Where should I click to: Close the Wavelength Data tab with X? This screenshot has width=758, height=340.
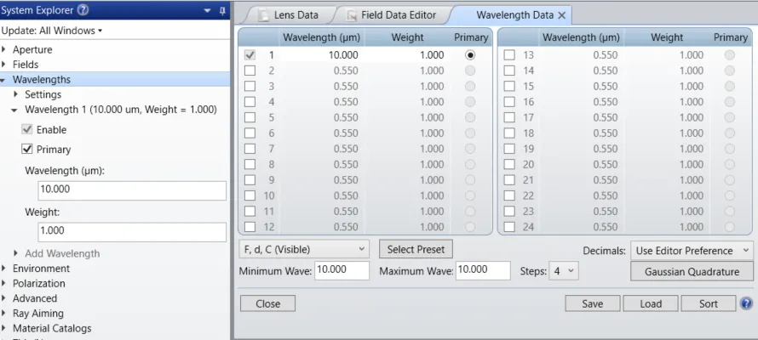[x=562, y=15]
